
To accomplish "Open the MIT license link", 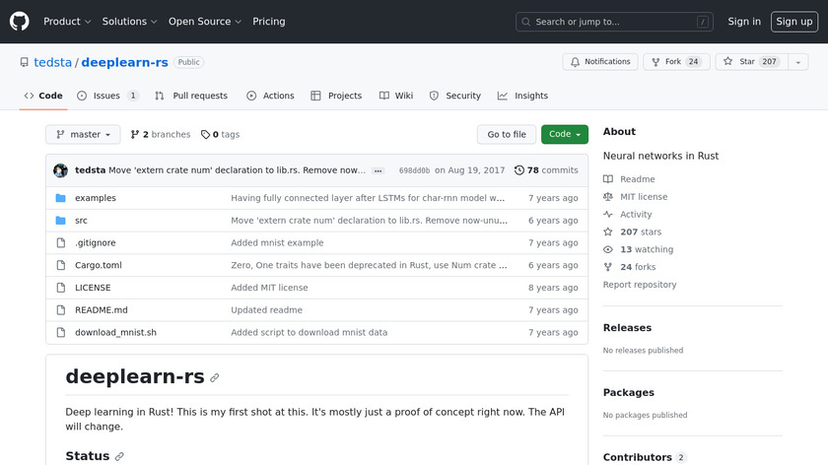I will point(643,197).
